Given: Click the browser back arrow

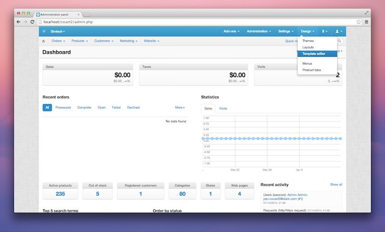Looking at the screenshot, I should tap(19, 22).
